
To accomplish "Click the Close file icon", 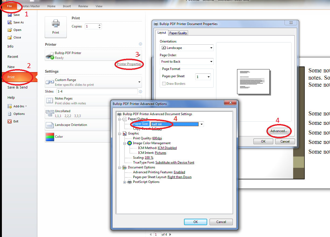I will pos(10,37).
